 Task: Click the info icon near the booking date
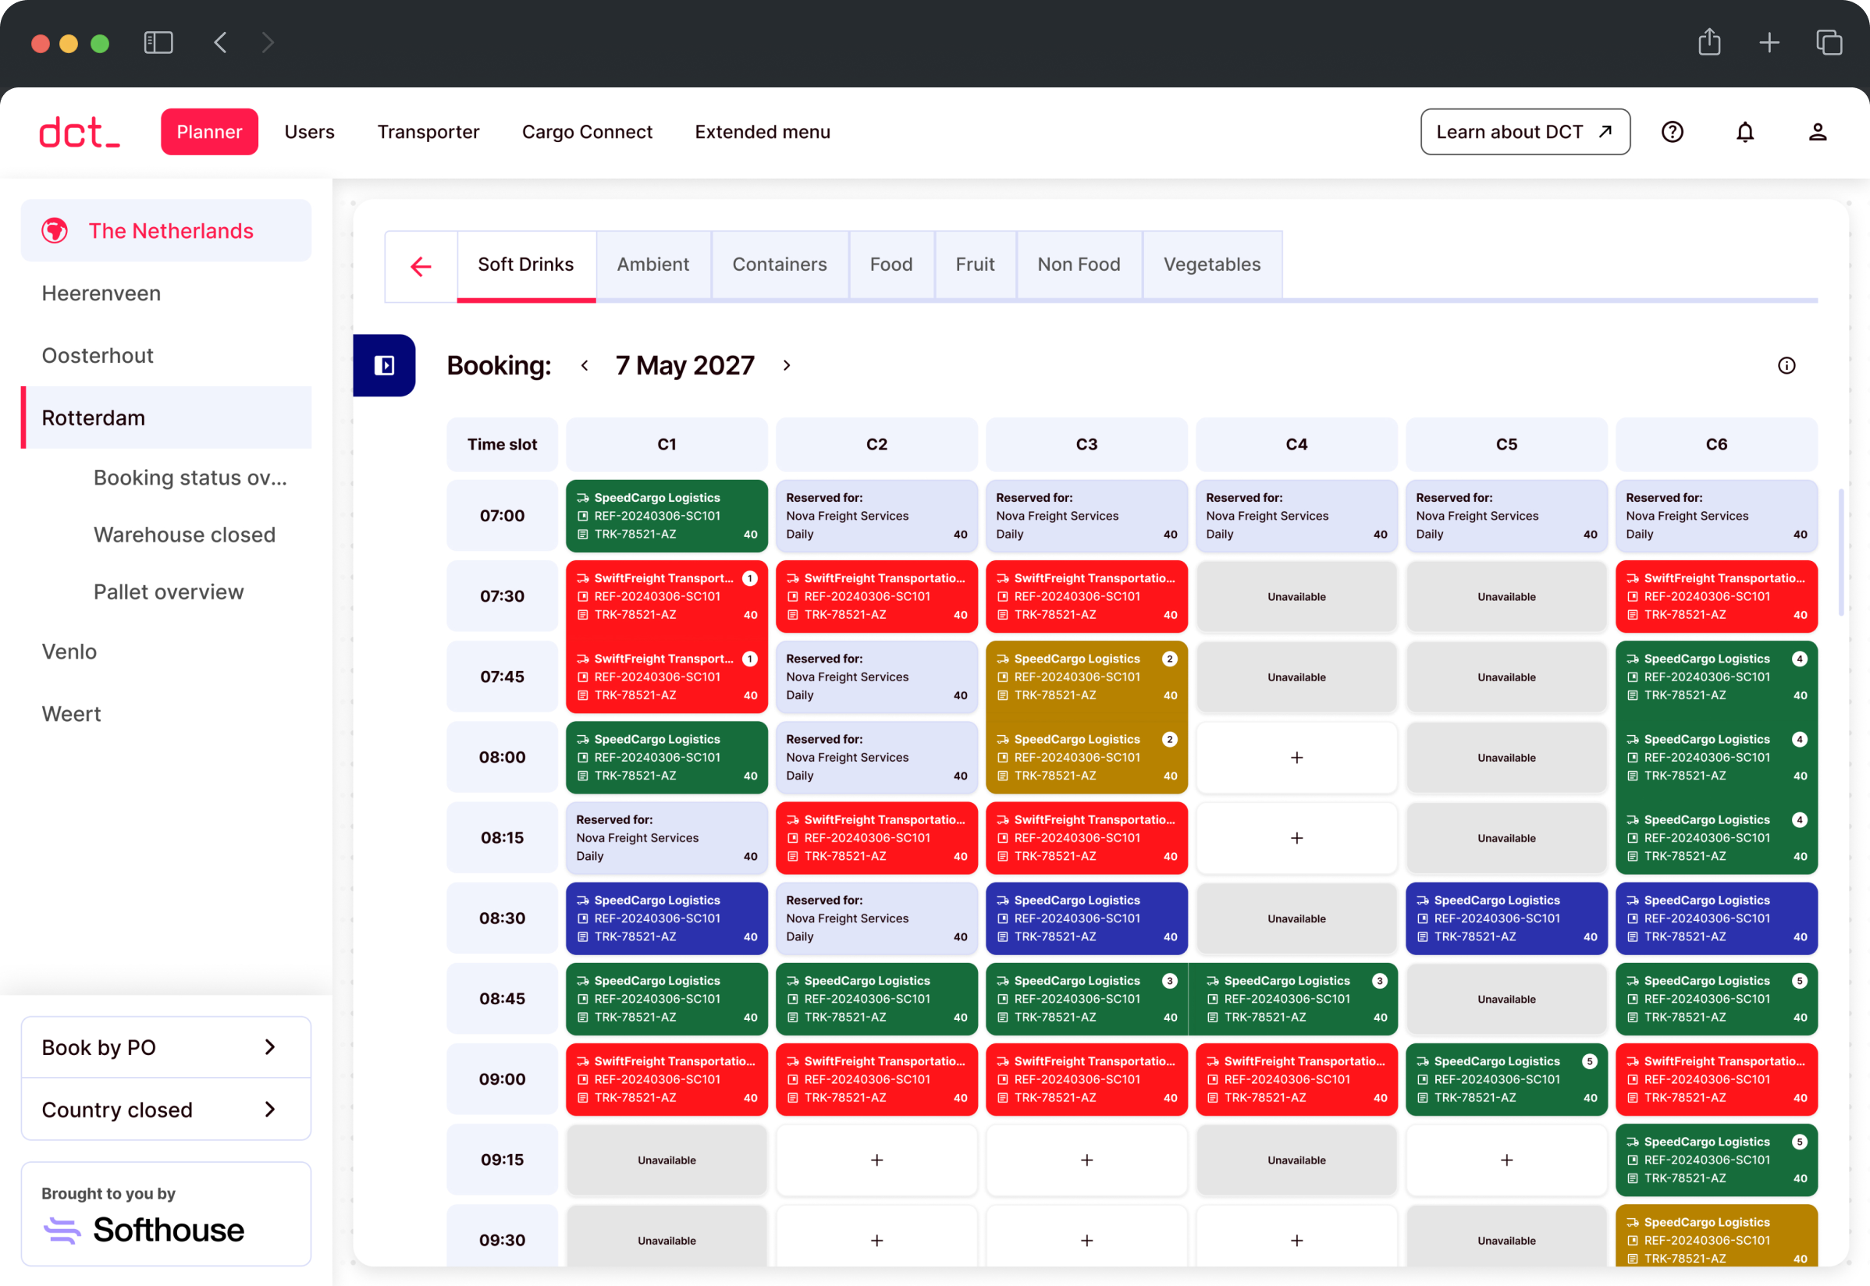coord(1787,365)
